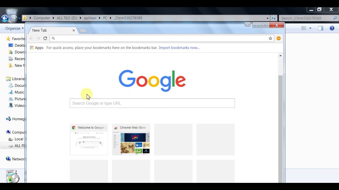Click Network icon in Explorer sidebar
339x190 pixels.
(8, 159)
